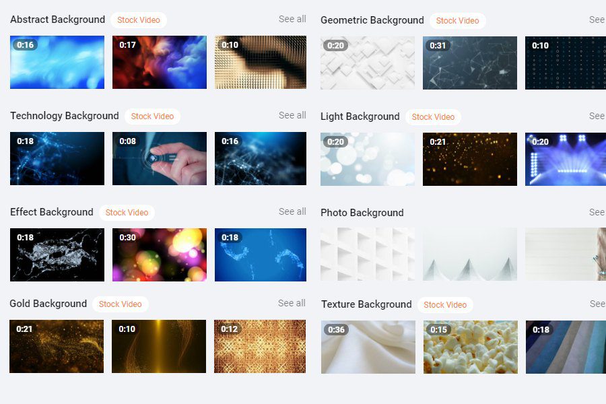Open the Geometric Background category heading
Screen dimensions: 606x404
(372, 20)
